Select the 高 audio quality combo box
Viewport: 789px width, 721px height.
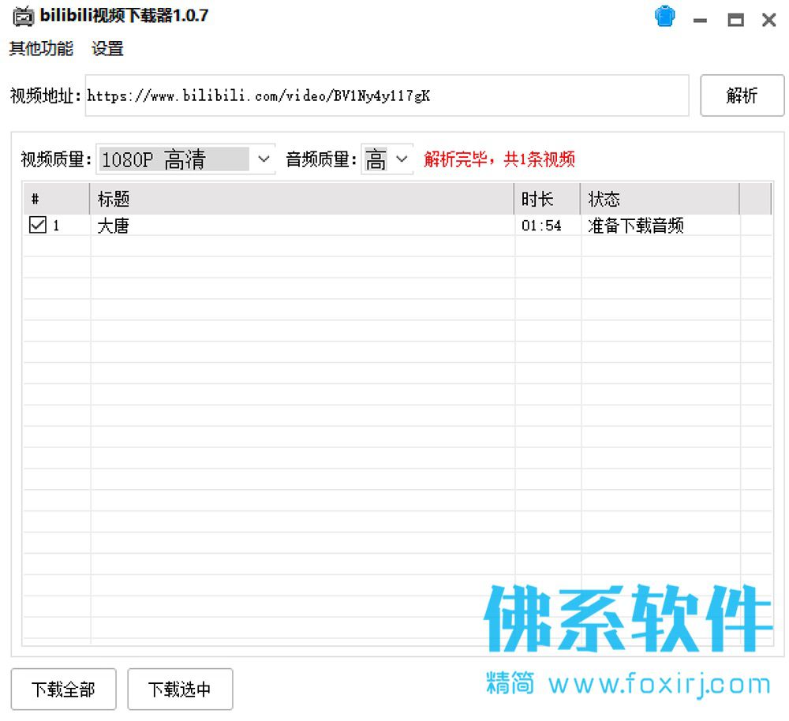[x=387, y=159]
